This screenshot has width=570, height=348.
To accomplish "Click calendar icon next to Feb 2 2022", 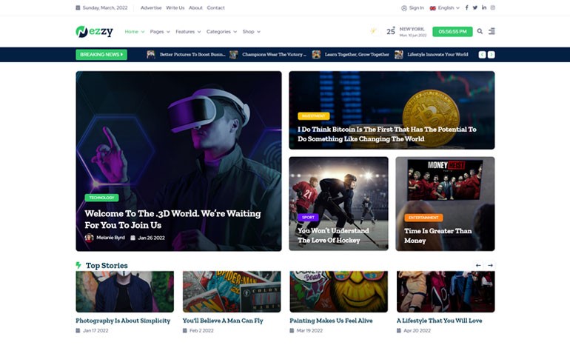I will [x=184, y=330].
